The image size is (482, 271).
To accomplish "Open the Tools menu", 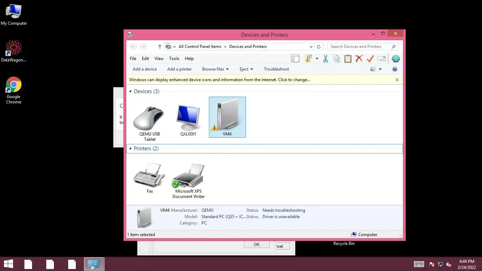I will 174,59.
